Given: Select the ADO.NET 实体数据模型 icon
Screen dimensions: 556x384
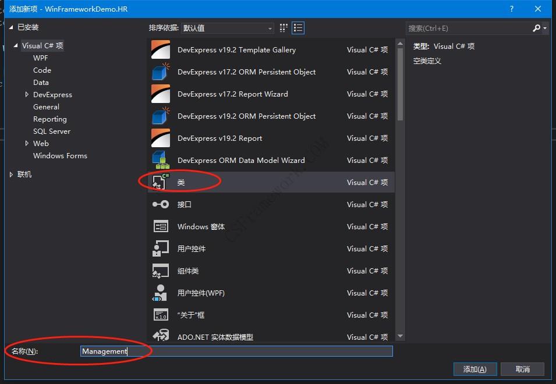Looking at the screenshot, I should 161,337.
